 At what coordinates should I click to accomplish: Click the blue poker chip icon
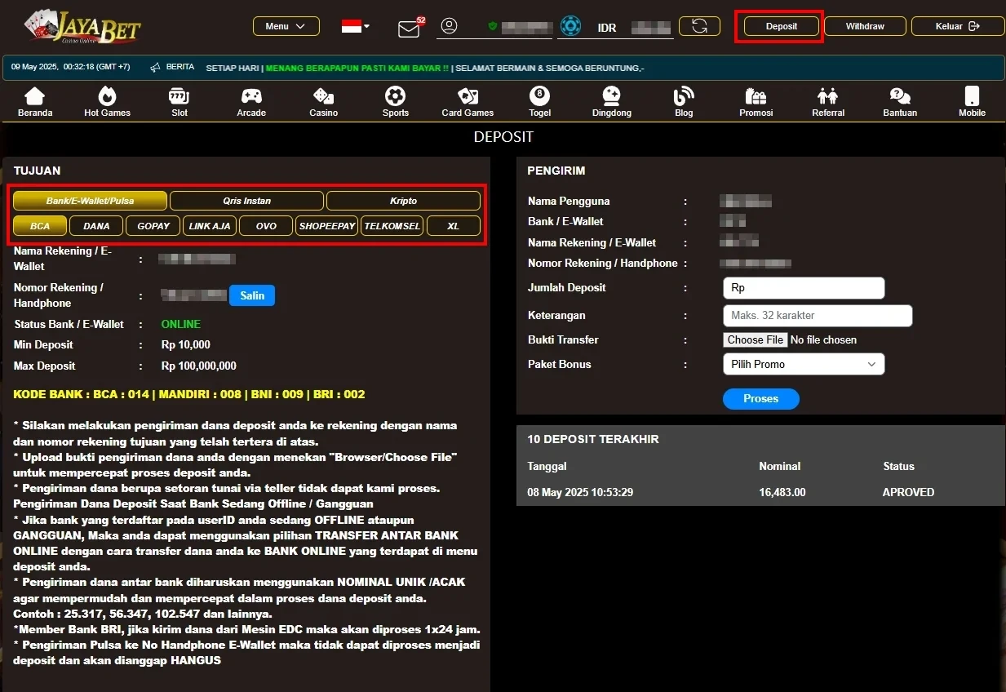click(x=570, y=26)
